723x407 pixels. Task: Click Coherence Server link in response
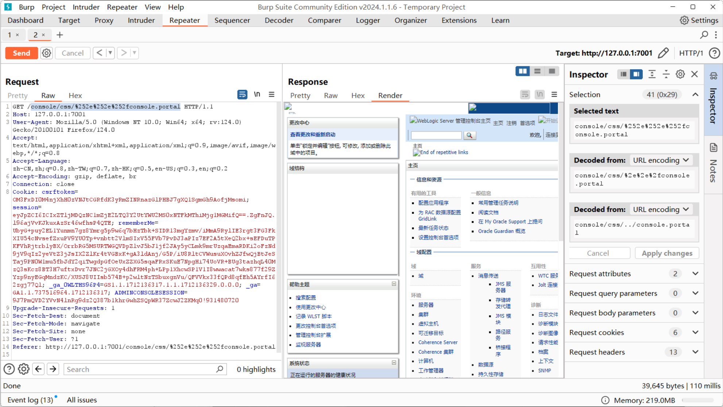(x=438, y=342)
